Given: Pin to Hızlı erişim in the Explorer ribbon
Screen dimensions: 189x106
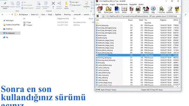Looking at the screenshot, I should [x=5, y=5].
